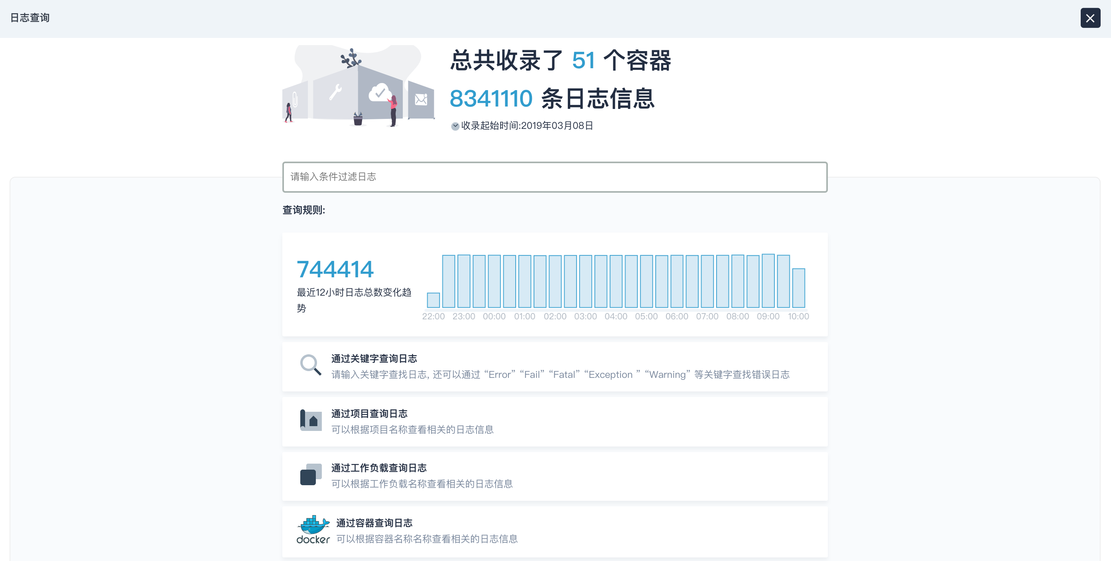
Task: Focus the log filter condition input
Action: click(x=554, y=177)
